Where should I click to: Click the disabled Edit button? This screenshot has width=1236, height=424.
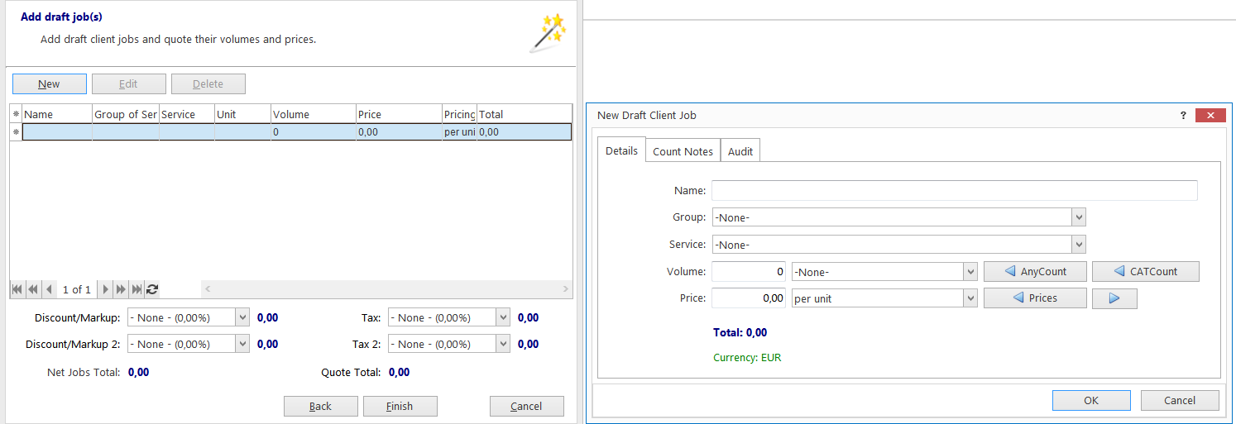[x=128, y=83]
